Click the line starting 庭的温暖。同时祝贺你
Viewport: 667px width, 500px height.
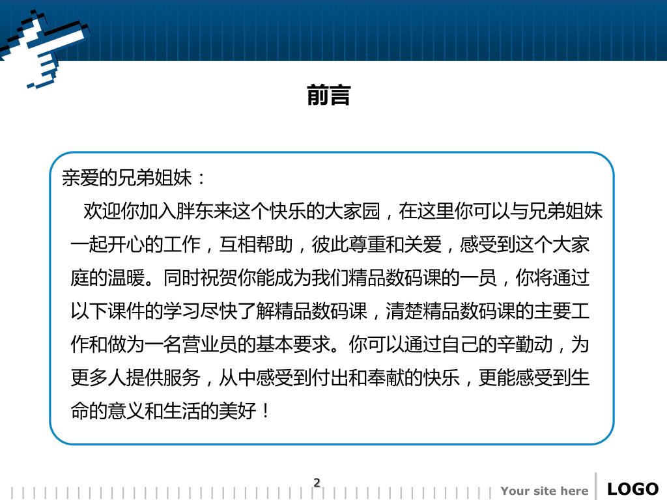pyautogui.click(x=330, y=277)
